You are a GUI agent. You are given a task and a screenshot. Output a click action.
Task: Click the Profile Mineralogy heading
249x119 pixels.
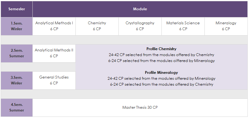[x=161, y=73]
